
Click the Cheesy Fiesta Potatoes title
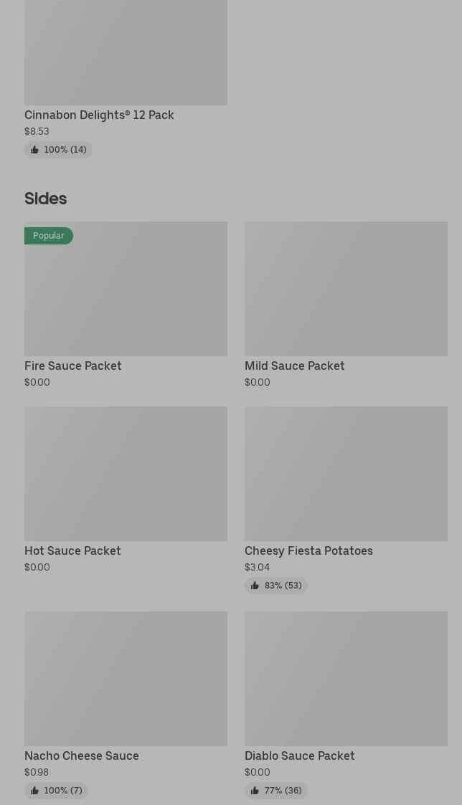[308, 551]
